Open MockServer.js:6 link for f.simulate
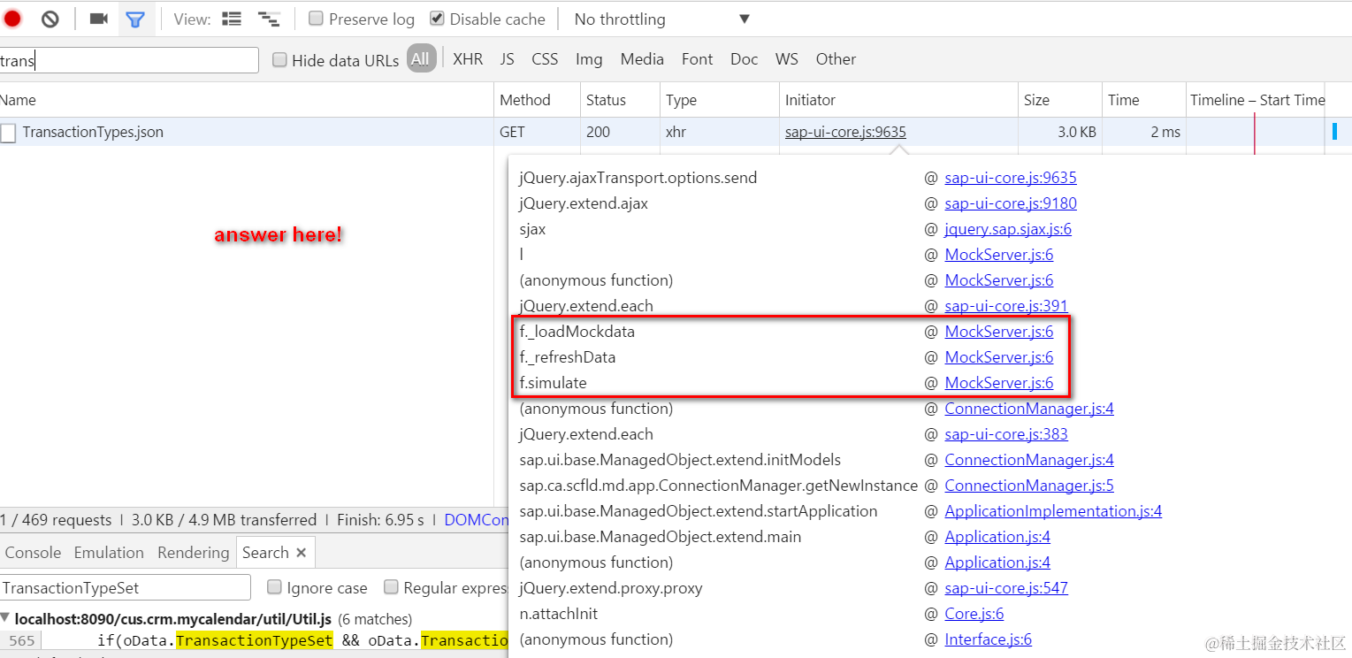 coord(999,383)
